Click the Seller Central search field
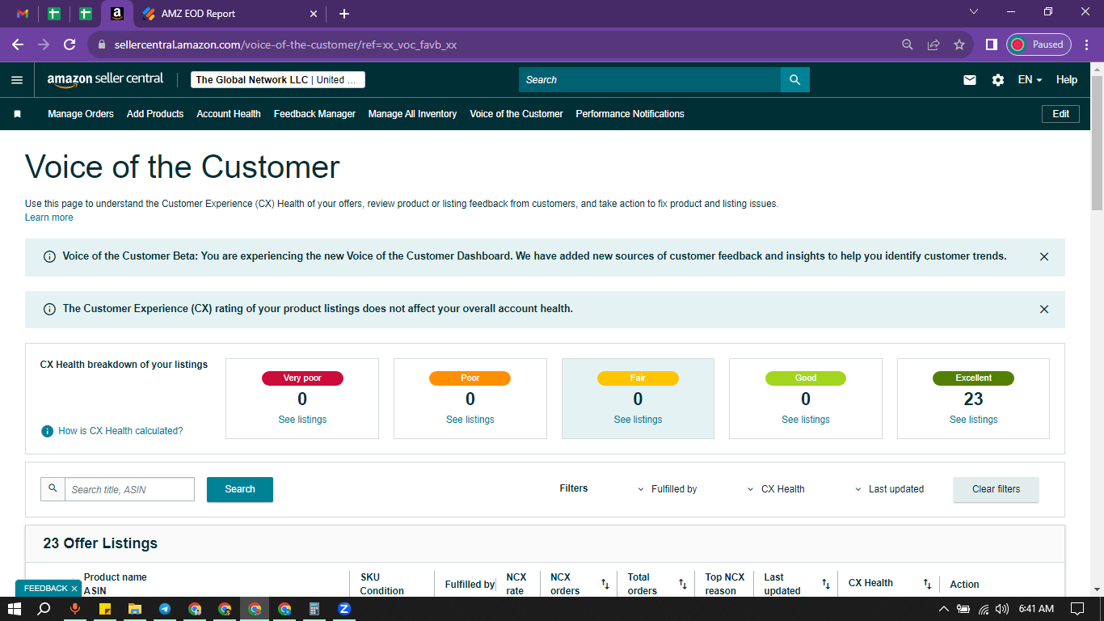Image resolution: width=1104 pixels, height=621 pixels. [x=650, y=80]
